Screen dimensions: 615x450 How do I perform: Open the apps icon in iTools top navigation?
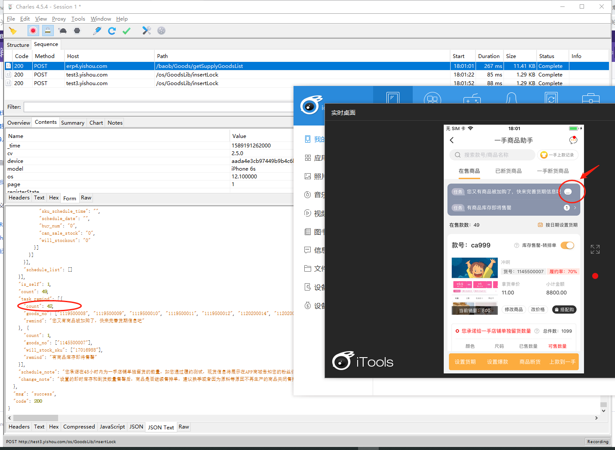click(433, 98)
